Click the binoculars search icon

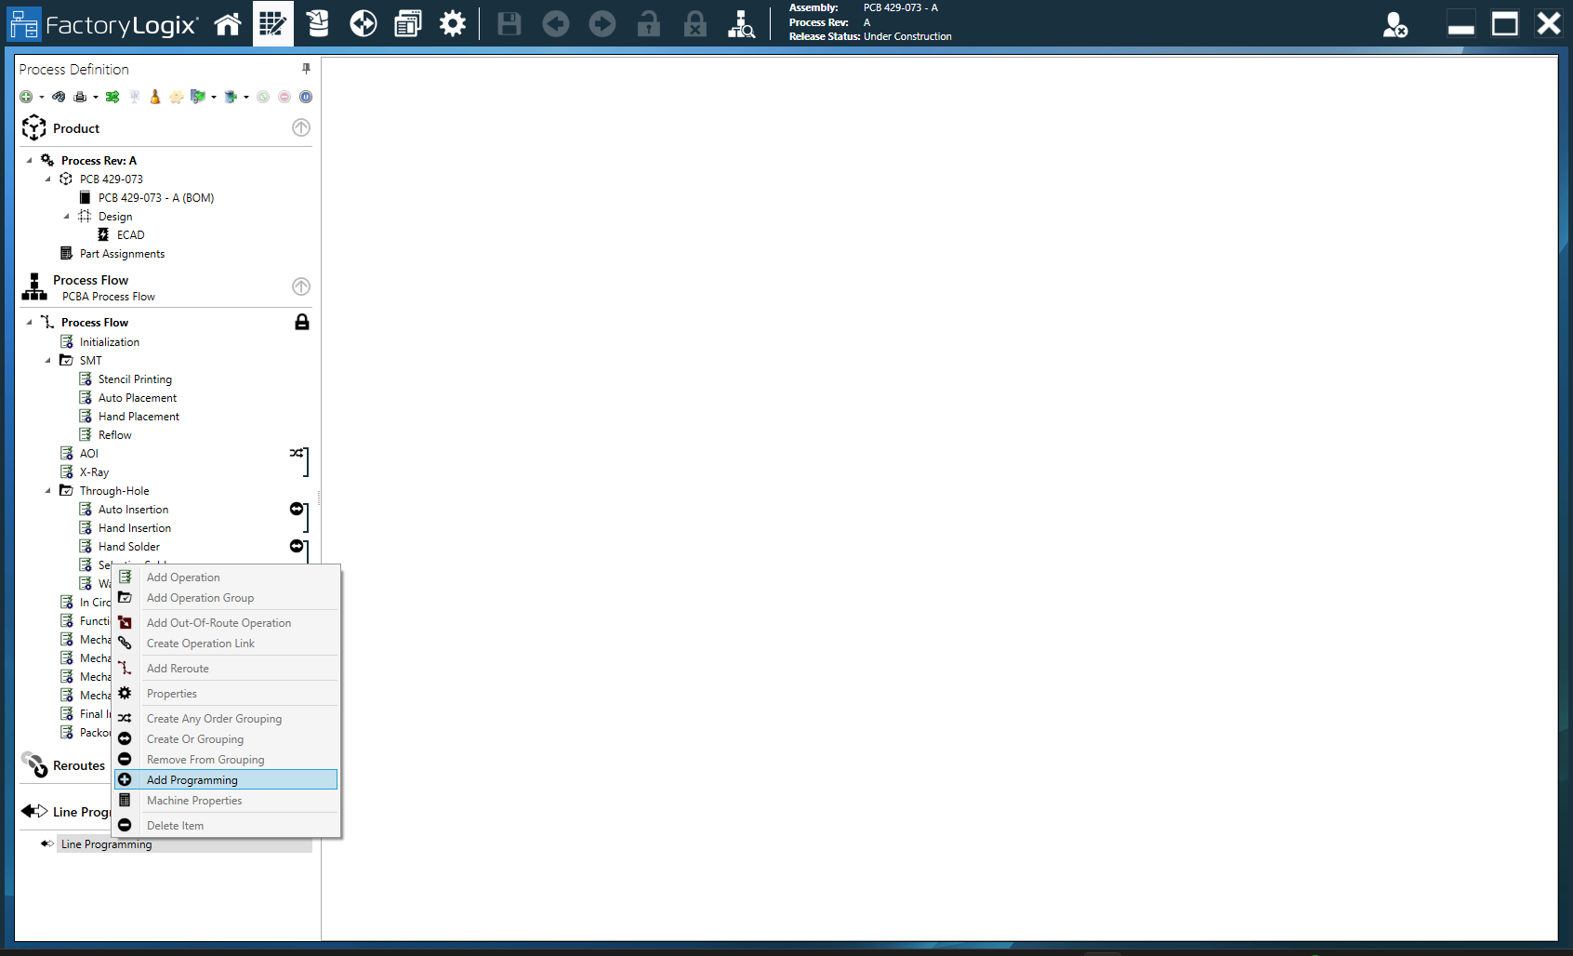(59, 96)
